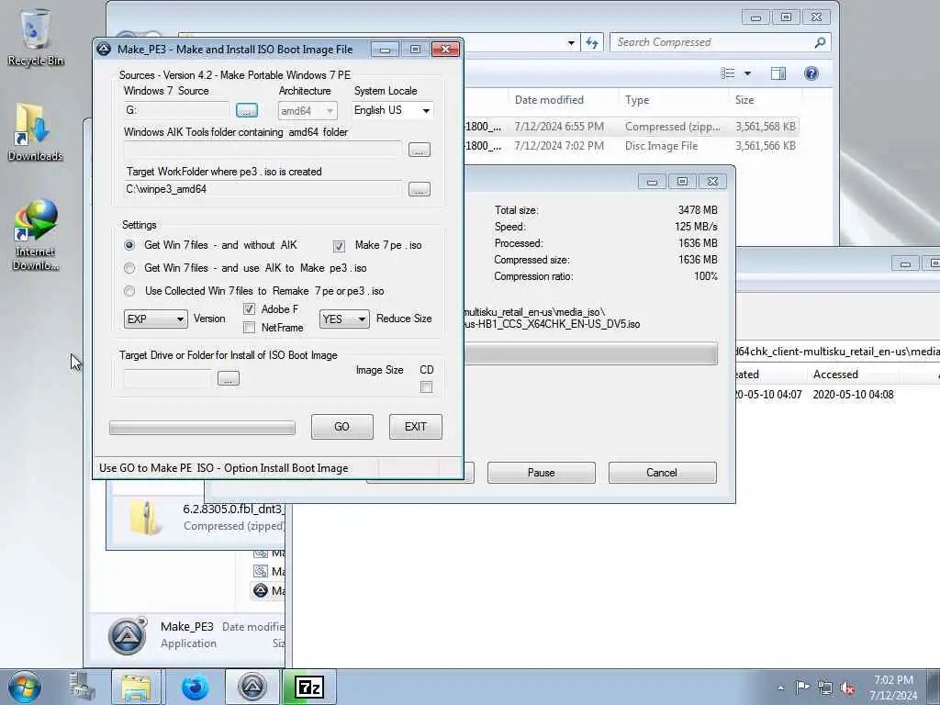This screenshot has width=940, height=705.
Task: Select the Compressed (zipp... file row
Action: (632, 127)
